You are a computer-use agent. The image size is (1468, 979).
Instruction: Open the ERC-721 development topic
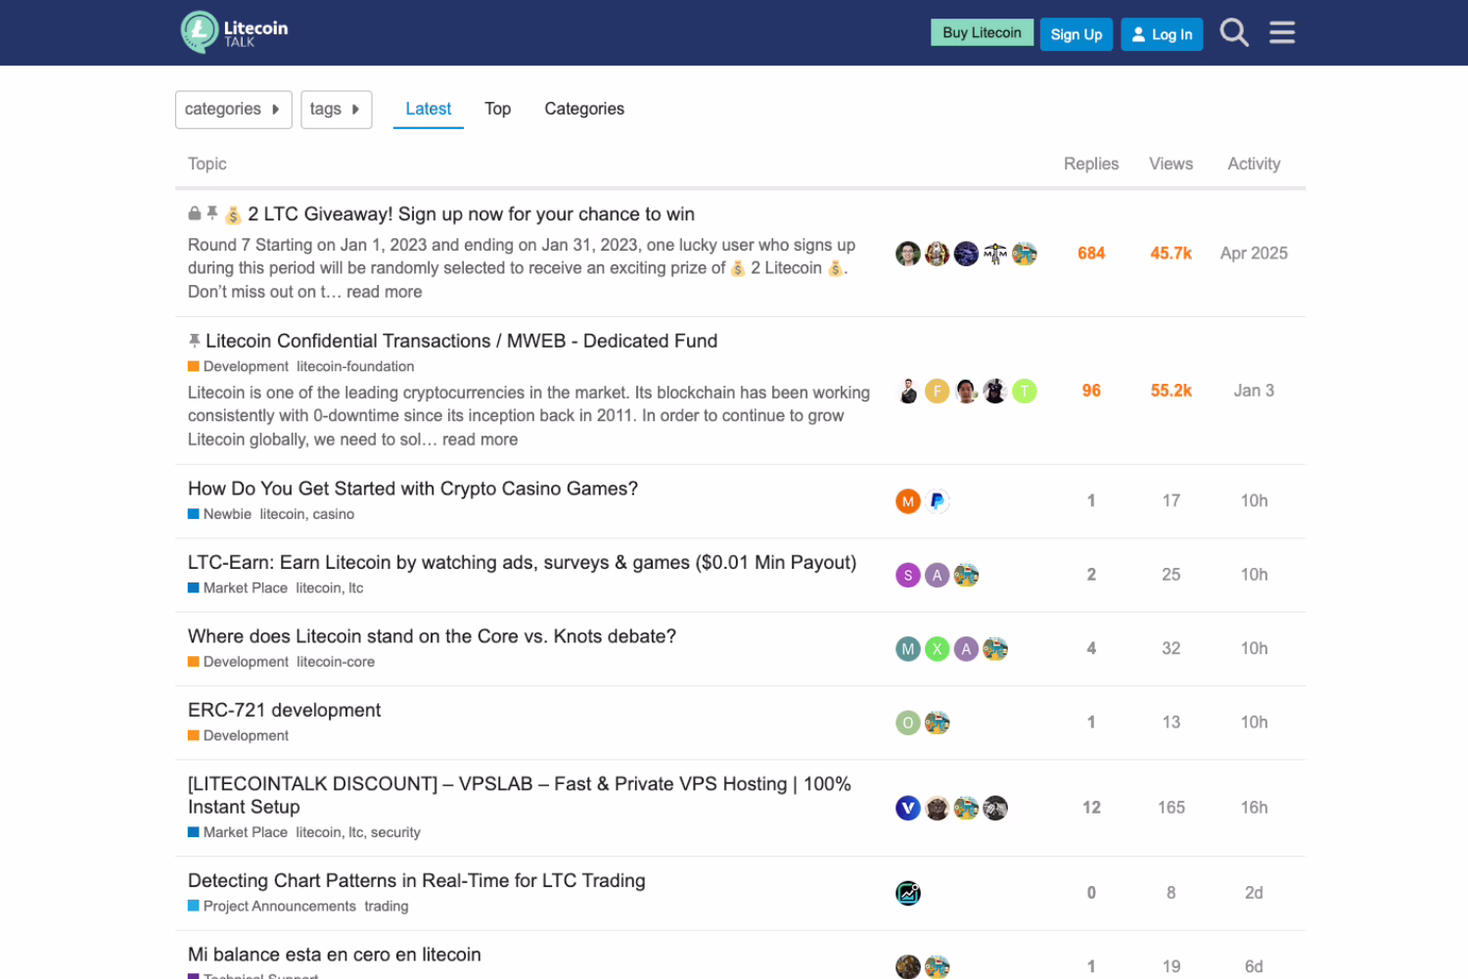click(x=284, y=710)
